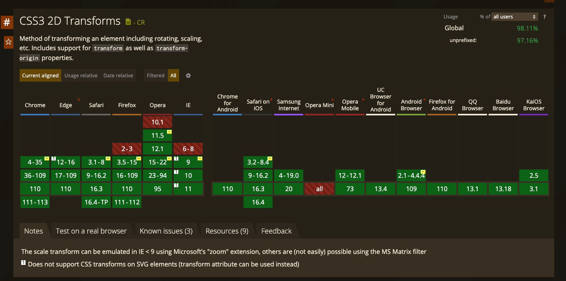Click the yellow flag on Opera 11.5

click(x=169, y=132)
